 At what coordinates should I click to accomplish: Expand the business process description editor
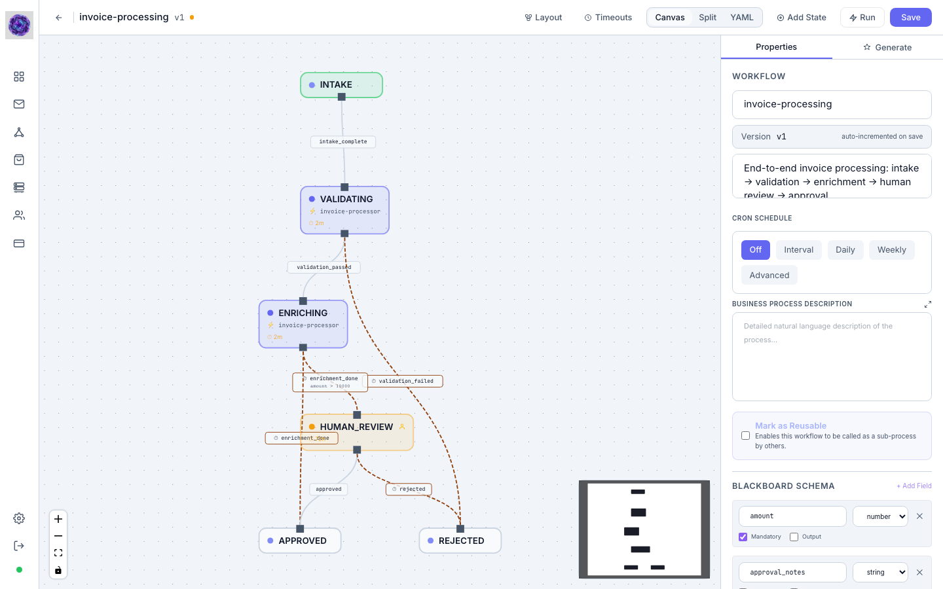(927, 304)
